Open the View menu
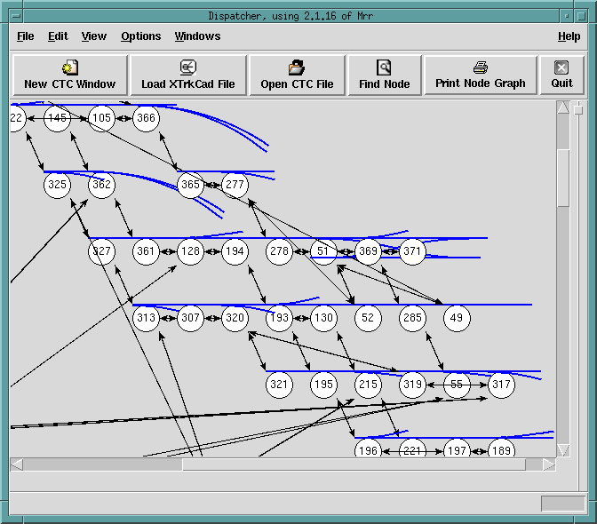The image size is (597, 524). click(x=93, y=36)
